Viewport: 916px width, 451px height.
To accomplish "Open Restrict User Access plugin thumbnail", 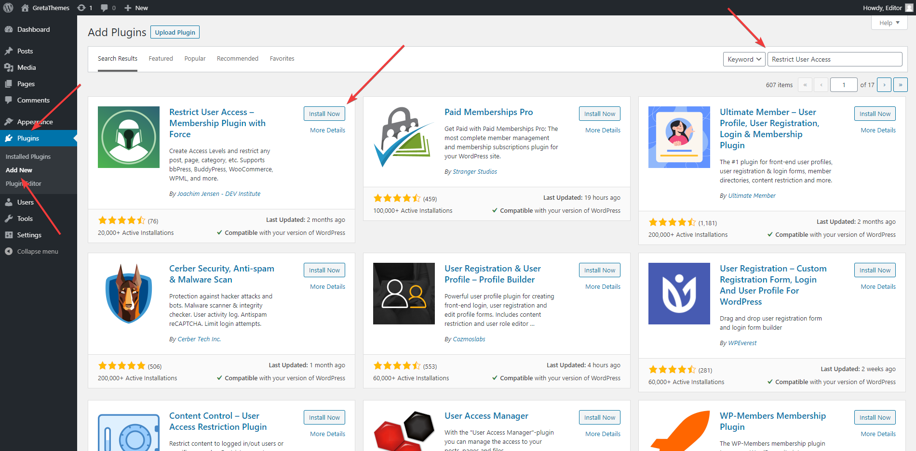I will pos(129,137).
